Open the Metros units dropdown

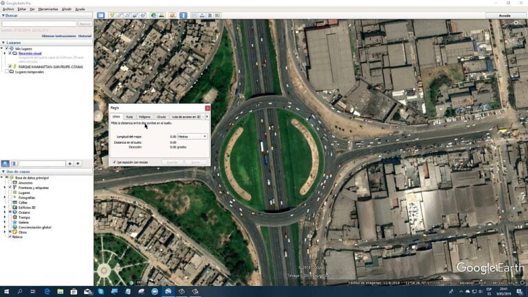192,137
